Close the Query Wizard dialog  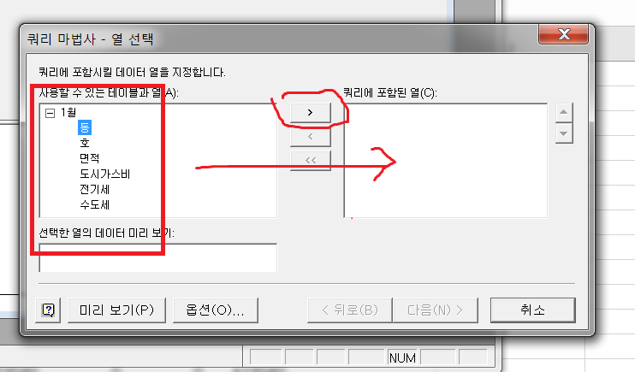pyautogui.click(x=563, y=34)
